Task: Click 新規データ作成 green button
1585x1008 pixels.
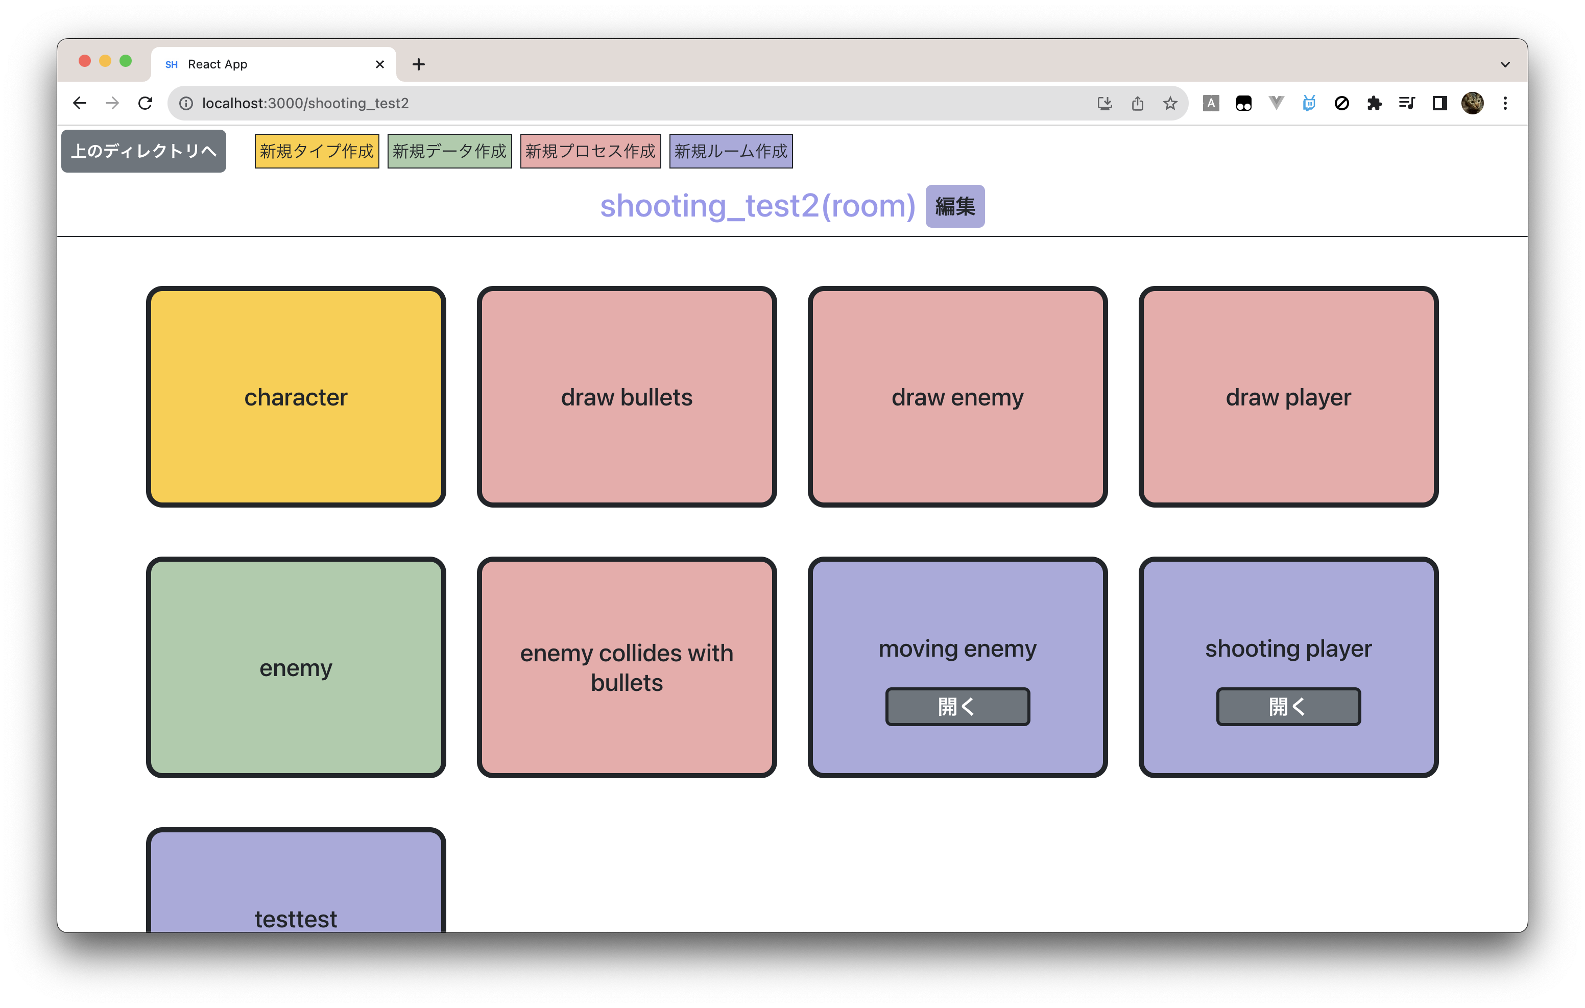Action: (449, 152)
